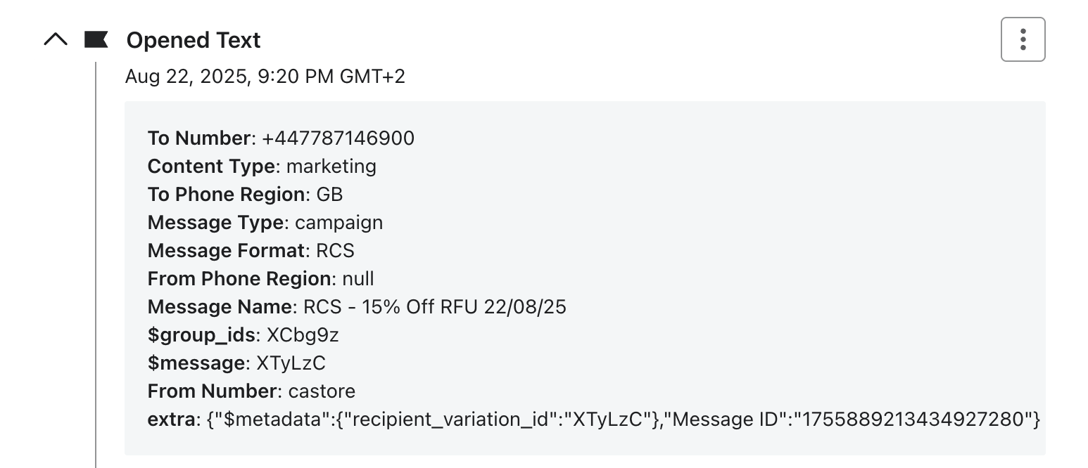Image resolution: width=1088 pixels, height=468 pixels.
Task: Click the Aug 22, 2025 timestamp
Action: (265, 76)
